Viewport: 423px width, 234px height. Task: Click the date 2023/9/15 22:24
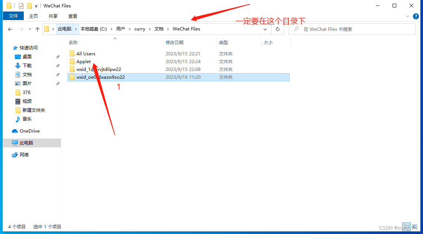click(183, 62)
